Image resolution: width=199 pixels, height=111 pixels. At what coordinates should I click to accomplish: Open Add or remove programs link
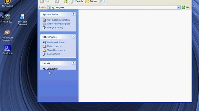click(x=58, y=24)
